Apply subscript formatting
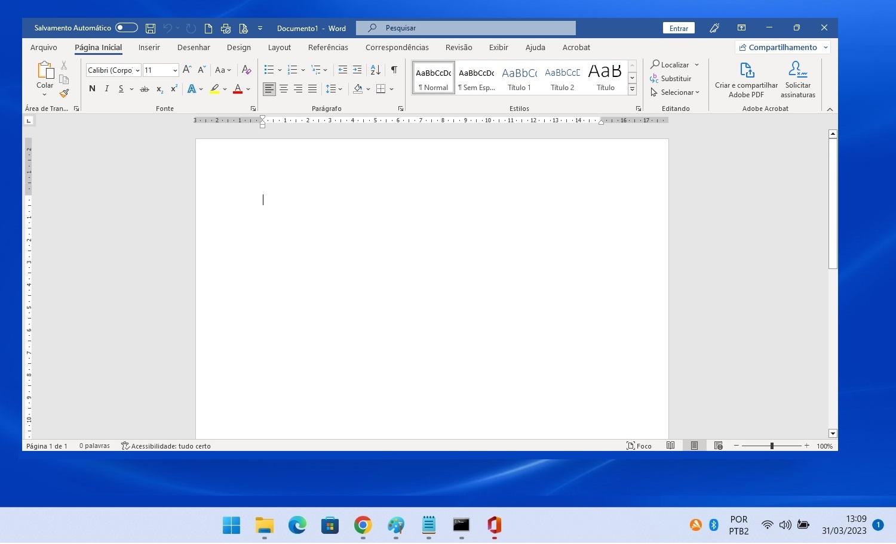The width and height of the screenshot is (896, 544). click(159, 89)
